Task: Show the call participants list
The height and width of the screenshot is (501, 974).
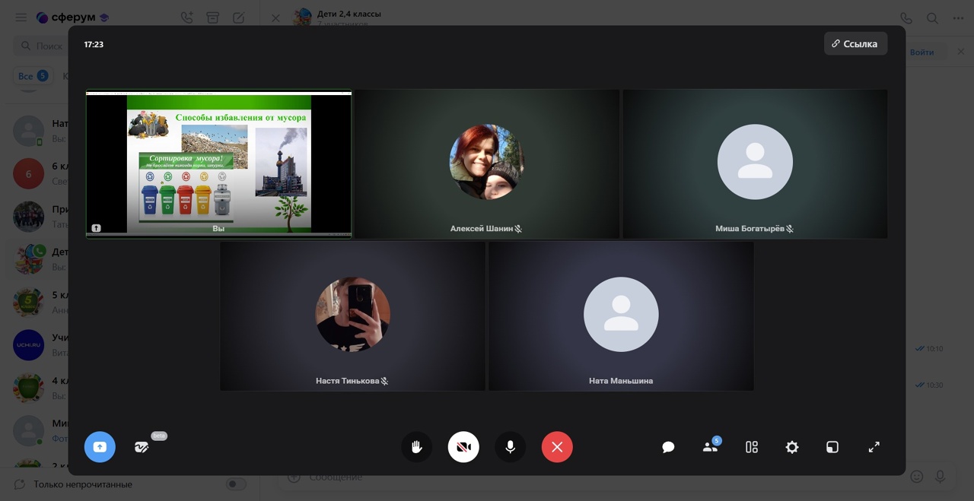Action: click(x=711, y=447)
